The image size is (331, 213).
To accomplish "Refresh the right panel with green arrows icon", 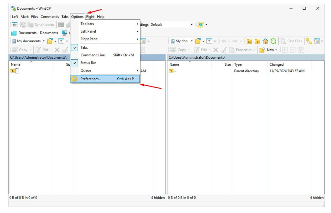I will 273,41.
